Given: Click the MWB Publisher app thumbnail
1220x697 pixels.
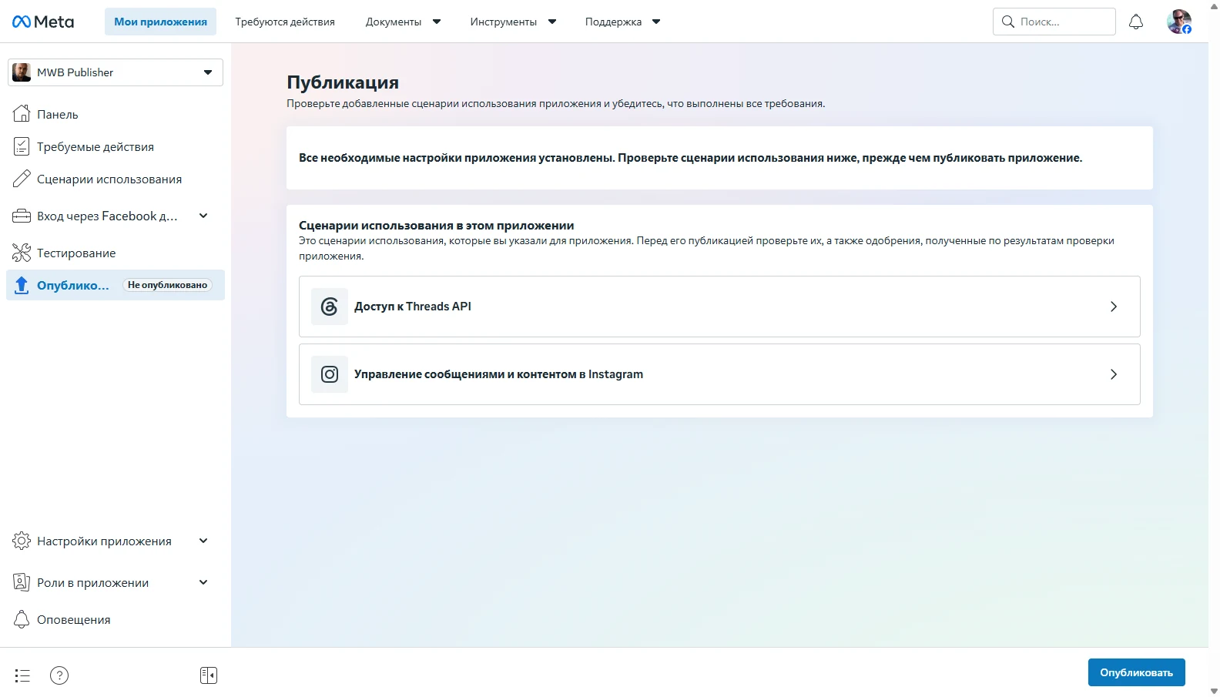Looking at the screenshot, I should coord(22,72).
